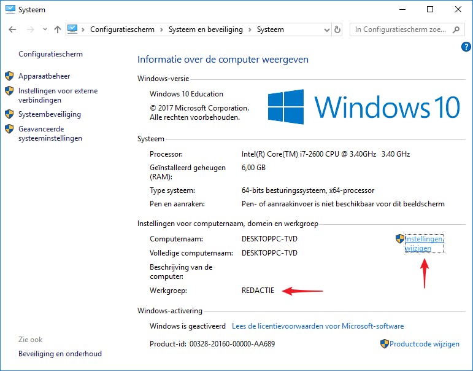This screenshot has width=473, height=371.
Task: Click the Informatie over de computer weergeven heading
Action: 223,59
